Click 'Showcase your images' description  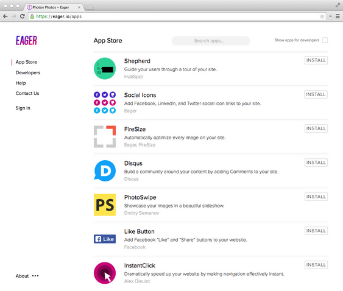174,206
